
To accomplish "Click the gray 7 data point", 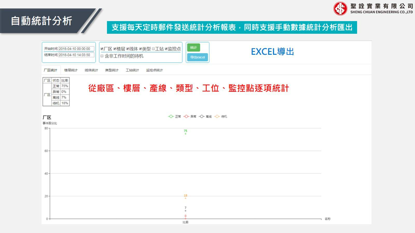I will (x=186, y=211).
